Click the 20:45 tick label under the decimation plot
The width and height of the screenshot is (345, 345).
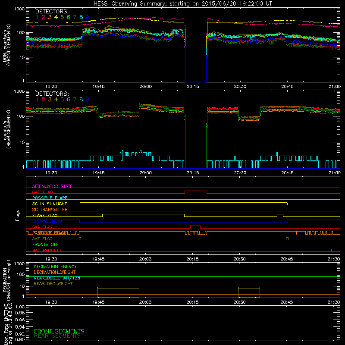[287, 302]
